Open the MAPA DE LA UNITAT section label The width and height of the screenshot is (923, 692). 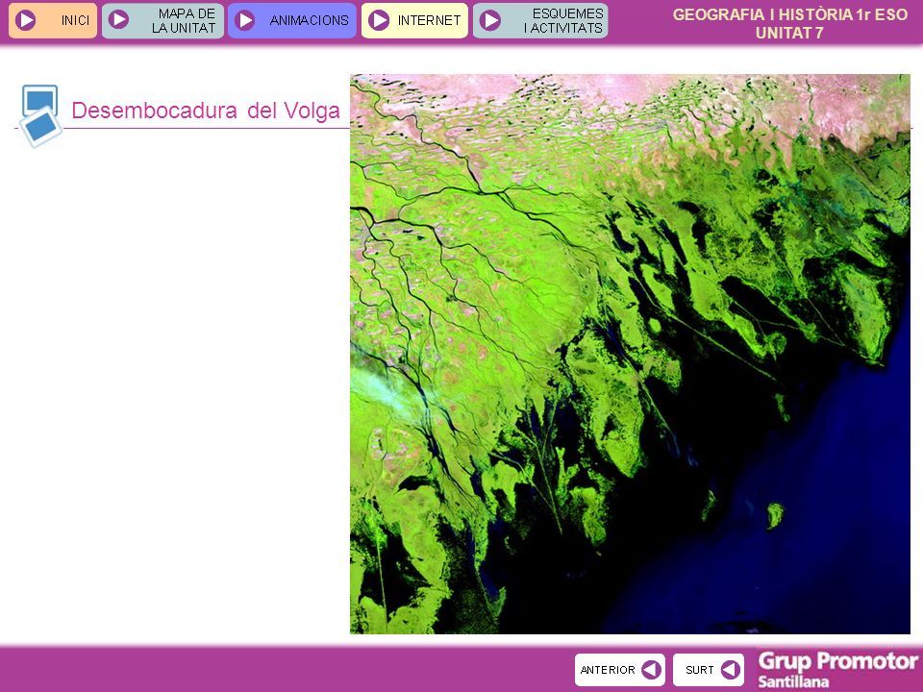[184, 20]
